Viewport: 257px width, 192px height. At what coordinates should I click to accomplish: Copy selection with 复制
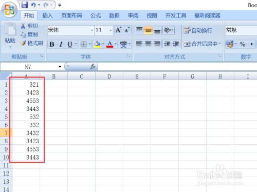(29, 34)
